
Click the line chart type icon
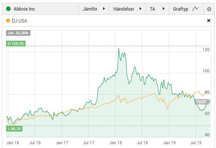coord(195,9)
